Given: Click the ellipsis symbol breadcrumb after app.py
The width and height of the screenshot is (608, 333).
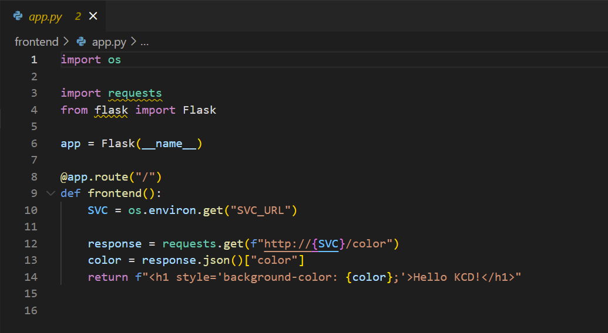Looking at the screenshot, I should coord(145,42).
